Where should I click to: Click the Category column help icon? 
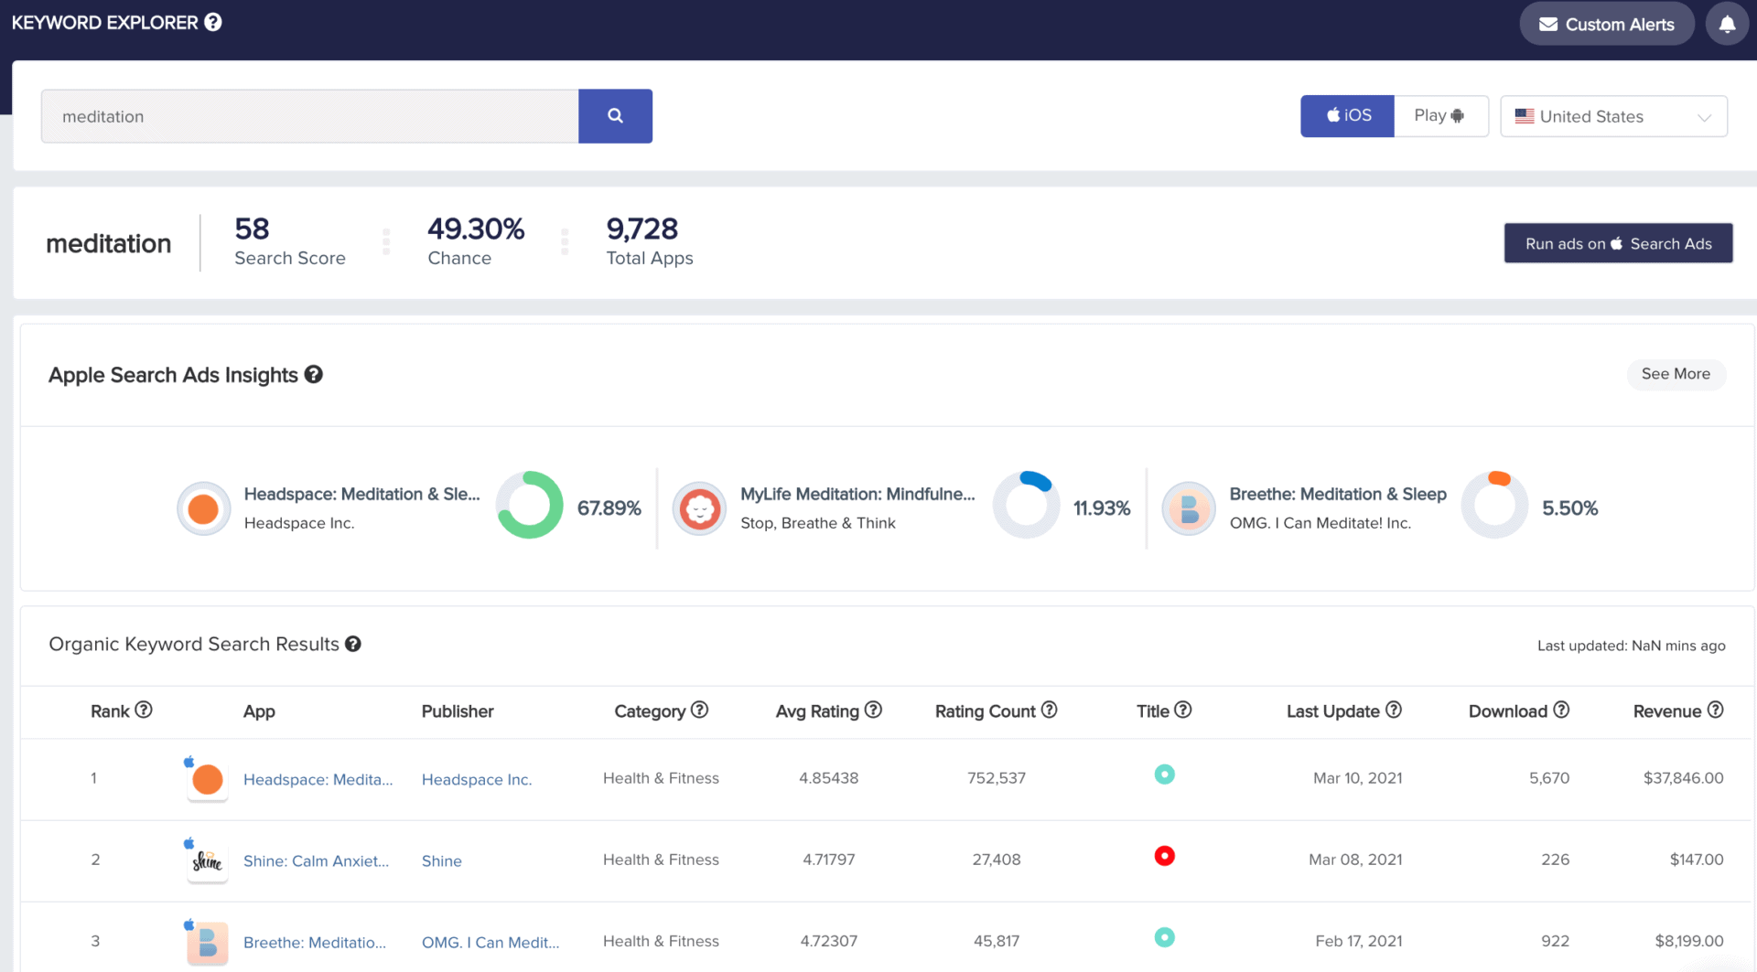tap(700, 710)
